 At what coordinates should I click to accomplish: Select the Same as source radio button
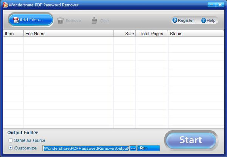[x=11, y=140]
